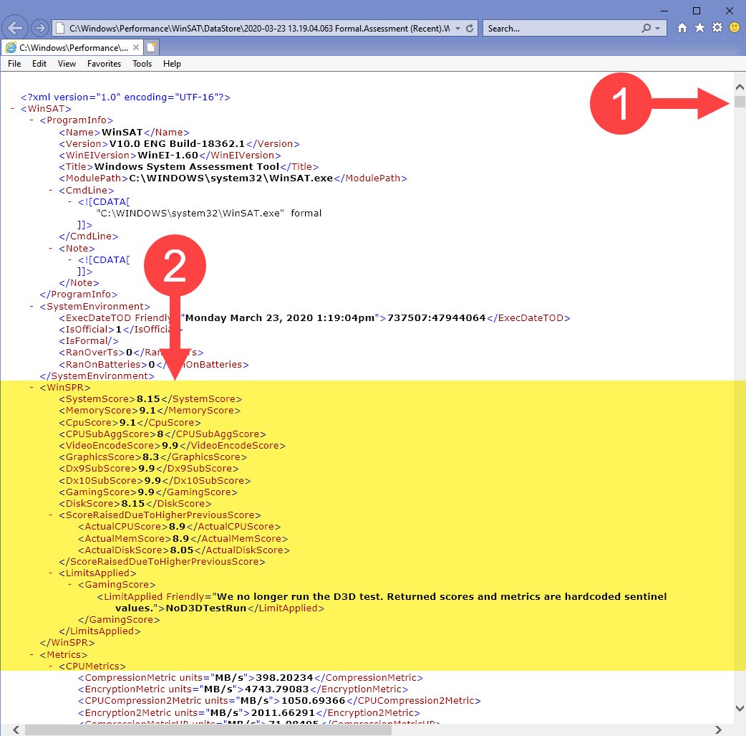This screenshot has height=736, width=746.
Task: Go forward with the Forward arrow button
Action: point(40,28)
